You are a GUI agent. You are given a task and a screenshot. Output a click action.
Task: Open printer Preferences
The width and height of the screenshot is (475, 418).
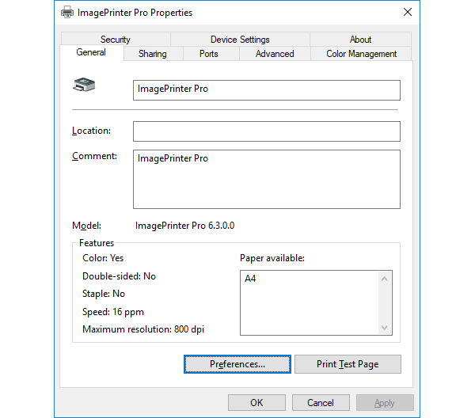pos(237,364)
